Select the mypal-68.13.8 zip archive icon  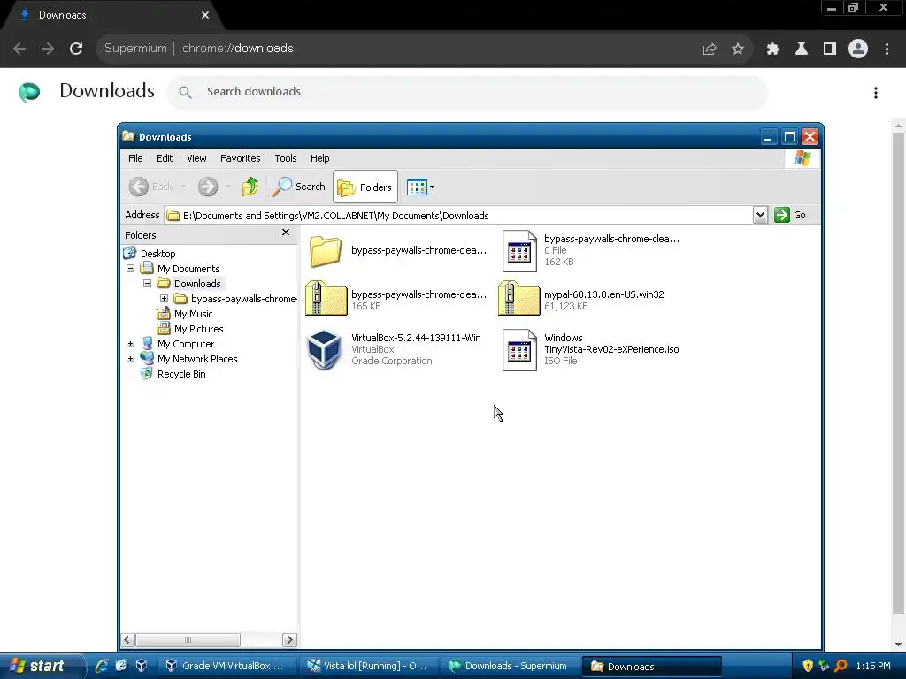pos(518,298)
